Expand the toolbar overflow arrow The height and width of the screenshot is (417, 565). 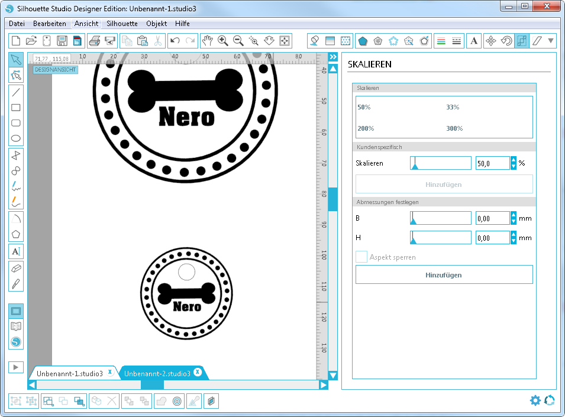click(551, 41)
